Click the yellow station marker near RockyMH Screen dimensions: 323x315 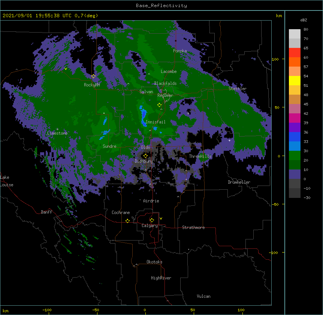point(93,76)
